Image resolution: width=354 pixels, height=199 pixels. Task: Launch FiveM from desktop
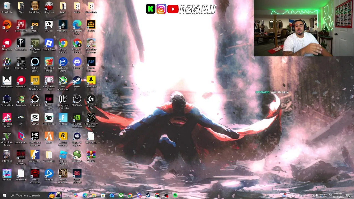tap(49, 138)
